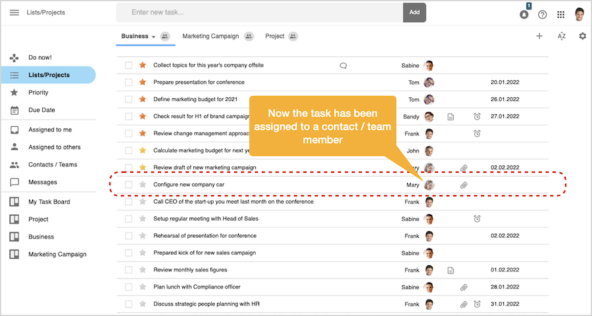592x316 pixels.
Task: Switch to the Marketing Campaign tab
Action: pos(210,37)
